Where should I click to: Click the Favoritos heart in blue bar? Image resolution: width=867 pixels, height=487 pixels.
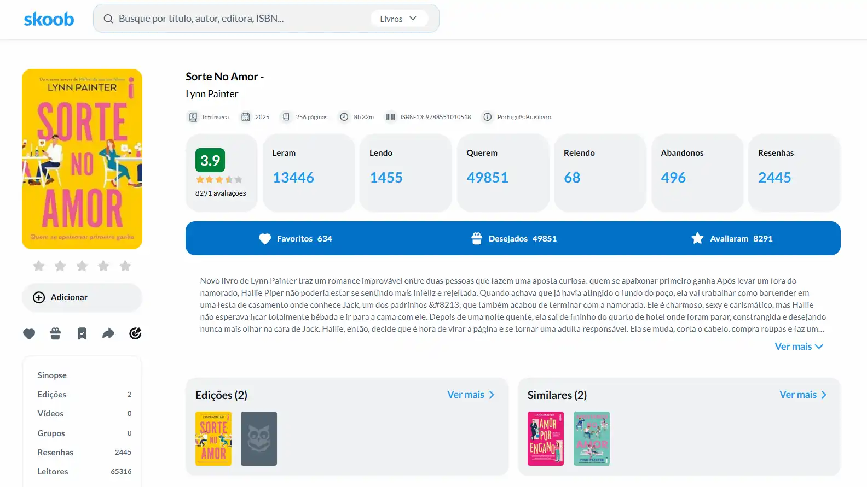pos(265,239)
